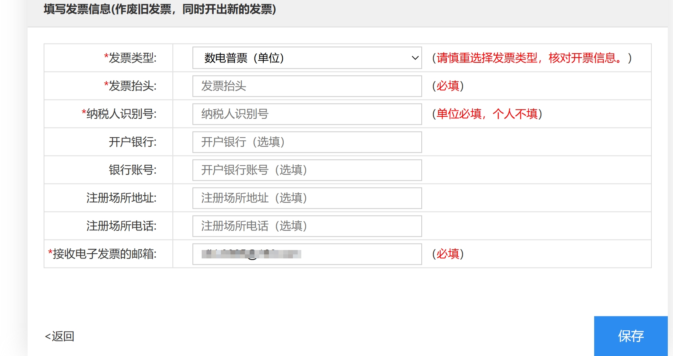Click the (必填) hint beside 发票抬头
The height and width of the screenshot is (356, 673).
(448, 86)
